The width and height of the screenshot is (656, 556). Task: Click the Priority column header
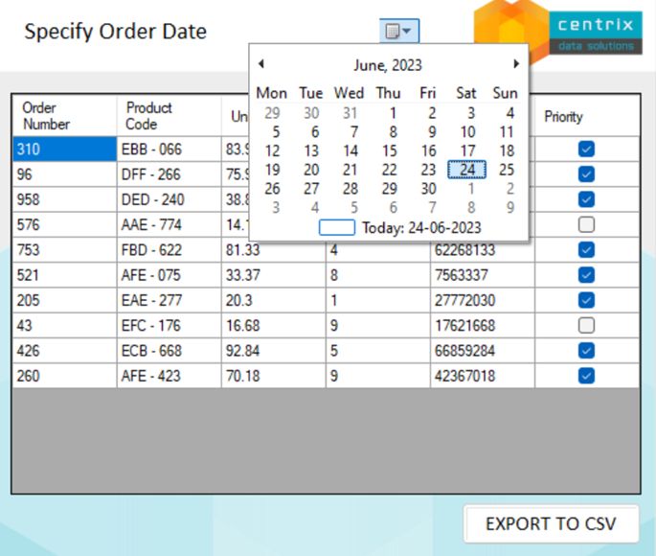(563, 117)
